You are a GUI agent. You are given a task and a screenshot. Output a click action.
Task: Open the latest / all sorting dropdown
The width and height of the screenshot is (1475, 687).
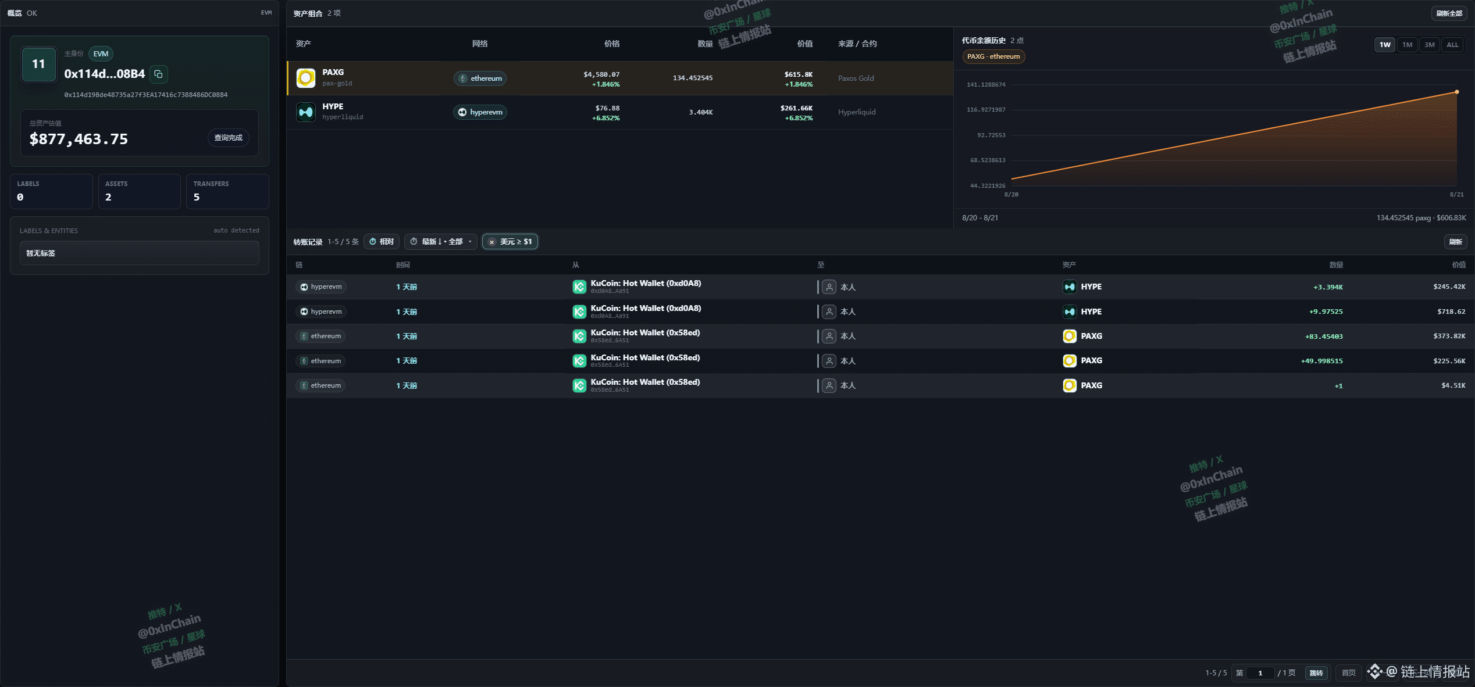441,242
